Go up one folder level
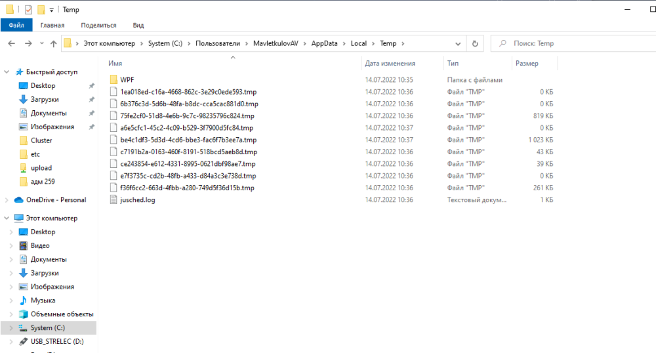 tap(54, 43)
